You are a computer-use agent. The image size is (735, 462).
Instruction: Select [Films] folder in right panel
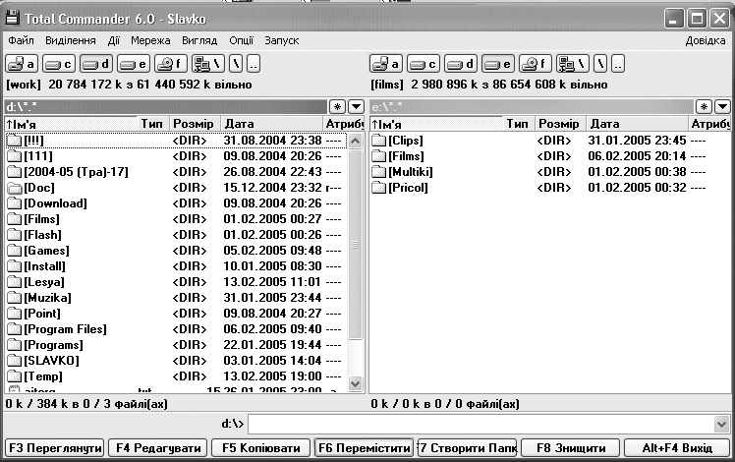[549, 156]
